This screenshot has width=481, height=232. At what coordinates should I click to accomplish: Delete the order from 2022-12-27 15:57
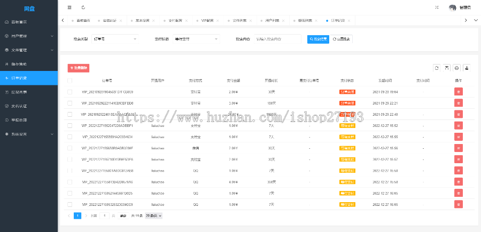tap(459, 159)
